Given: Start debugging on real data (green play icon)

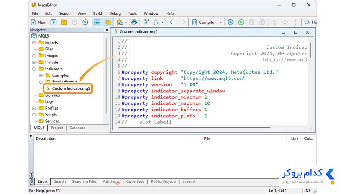Looking at the screenshot, I should [241, 22].
